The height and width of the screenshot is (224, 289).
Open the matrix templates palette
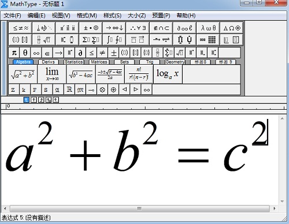(x=208, y=40)
